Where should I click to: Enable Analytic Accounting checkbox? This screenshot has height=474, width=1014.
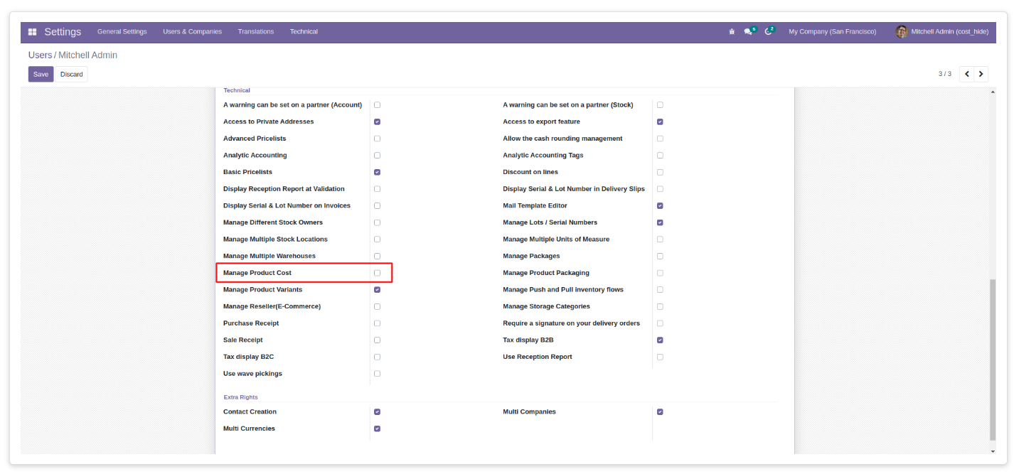pos(377,155)
